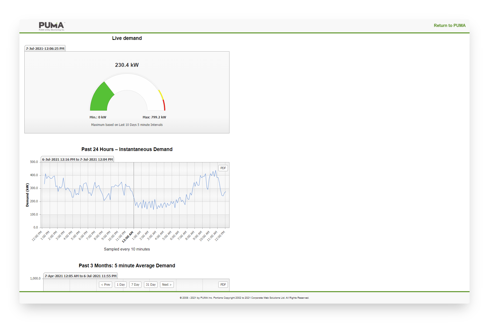
Task: Click the 24-hour chart date range label
Action: 77,159
